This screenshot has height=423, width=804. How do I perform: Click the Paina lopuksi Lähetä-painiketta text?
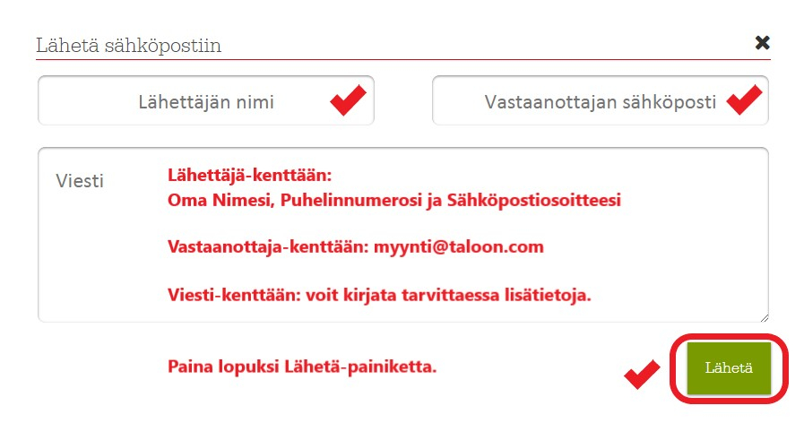302,367
